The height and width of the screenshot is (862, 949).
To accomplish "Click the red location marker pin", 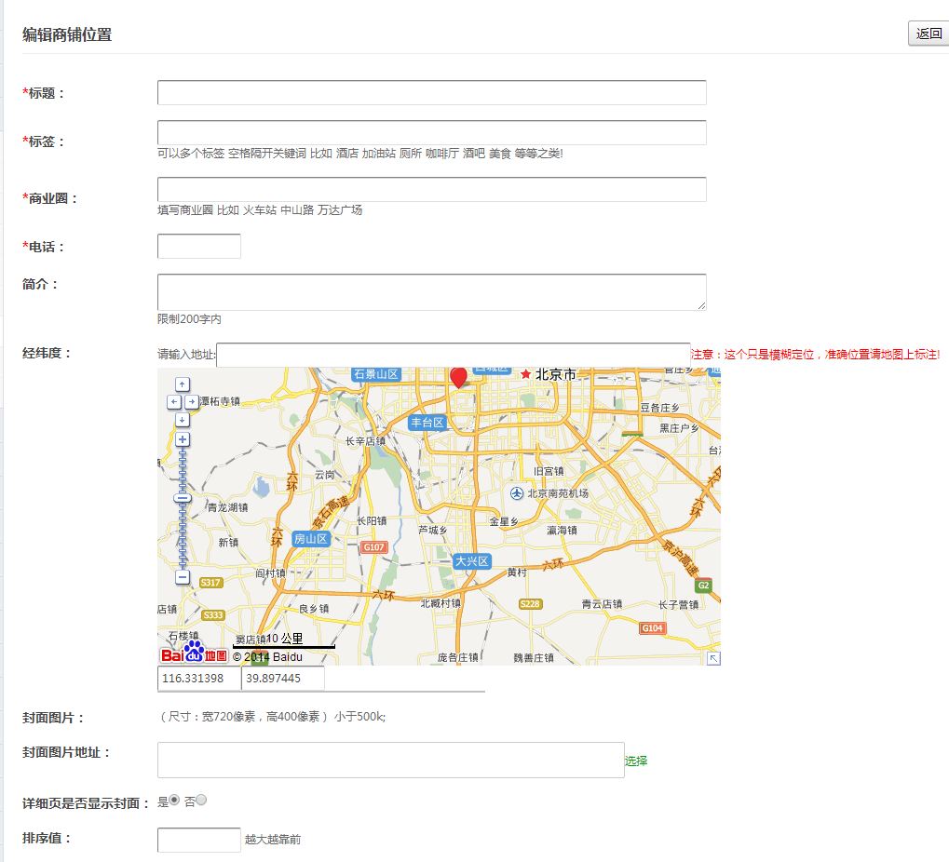I will pyautogui.click(x=458, y=376).
